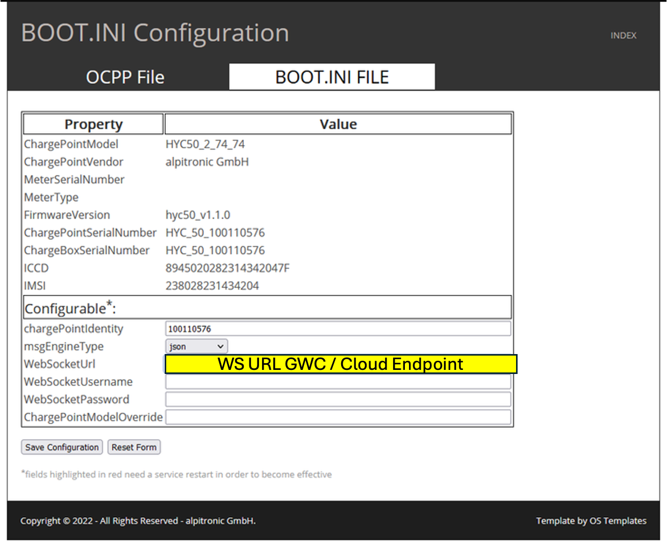The image size is (667, 551).
Task: Focus the WebSocketUsername input field
Action: [x=338, y=382]
